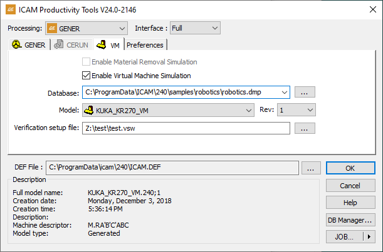Click the creation time 5:36:14 PM

click(x=105, y=209)
